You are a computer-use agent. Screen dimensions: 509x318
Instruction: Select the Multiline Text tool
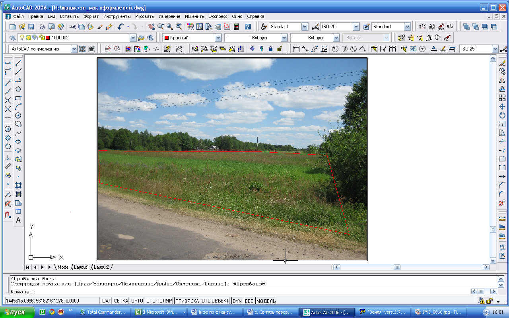[18, 220]
